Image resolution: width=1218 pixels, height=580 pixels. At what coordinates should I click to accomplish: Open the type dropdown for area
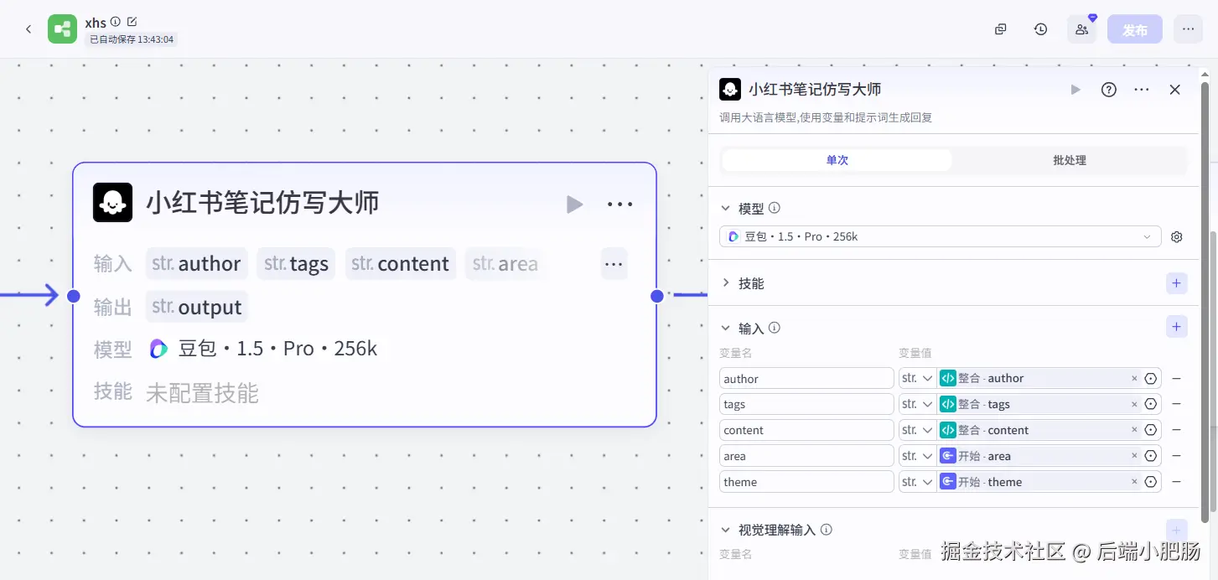click(918, 456)
